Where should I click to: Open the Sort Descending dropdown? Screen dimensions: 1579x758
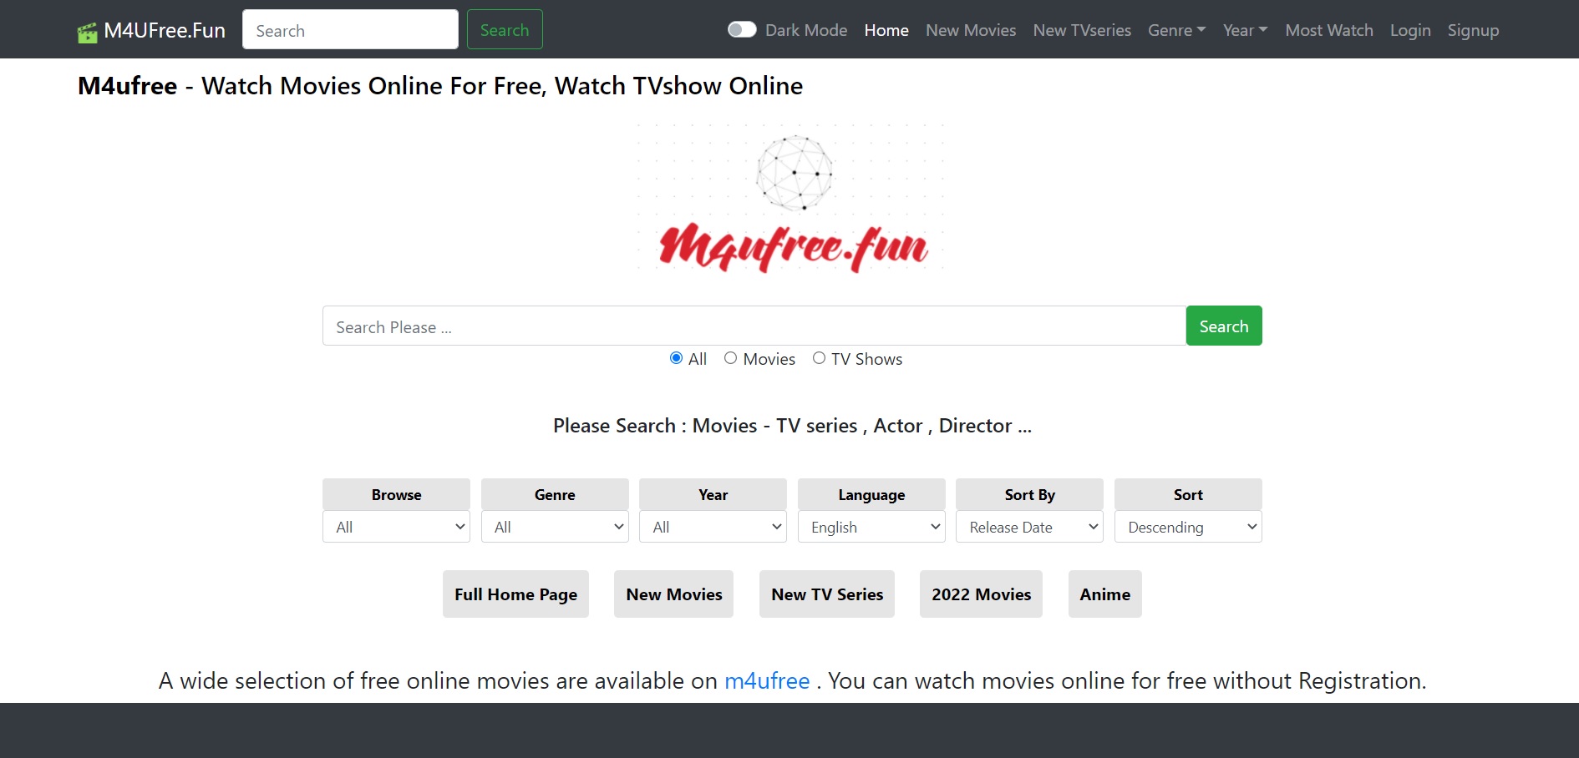[x=1188, y=527]
